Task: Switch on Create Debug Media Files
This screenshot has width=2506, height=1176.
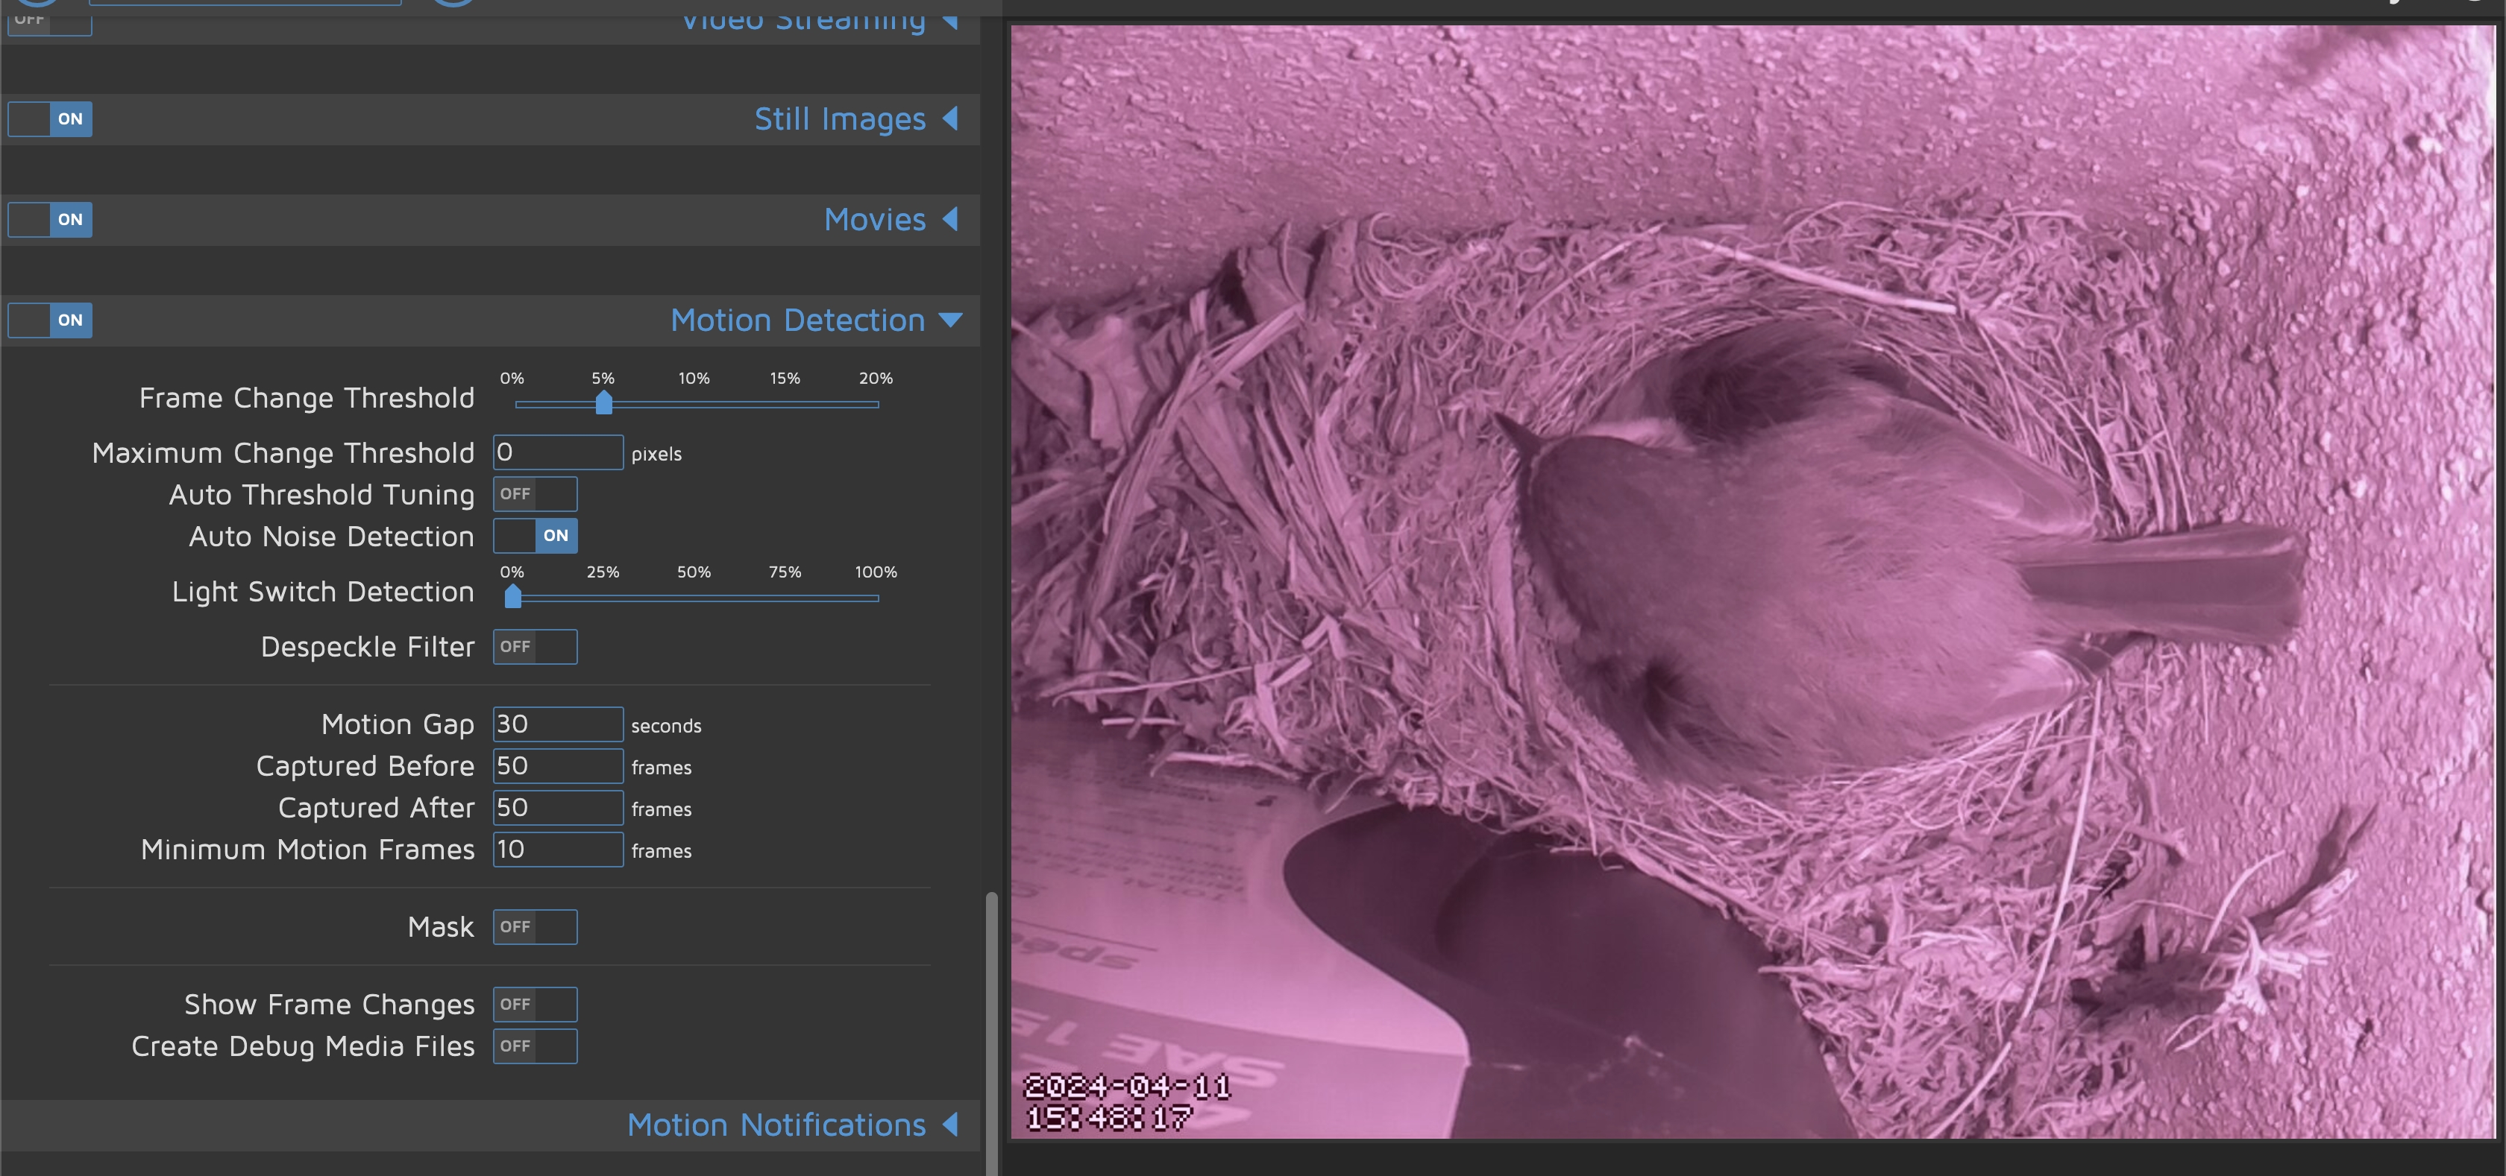Action: point(534,1046)
